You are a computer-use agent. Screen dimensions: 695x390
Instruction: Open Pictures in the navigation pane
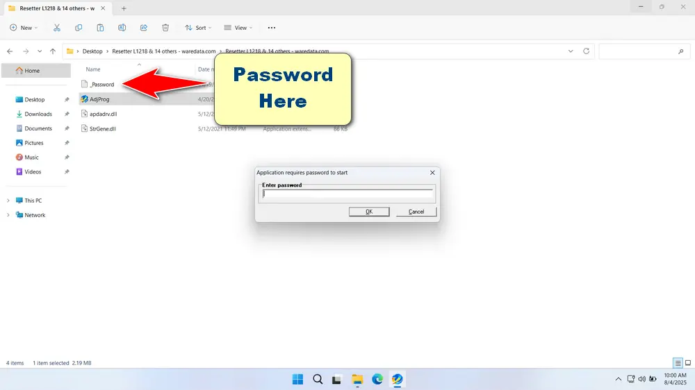[x=33, y=143]
